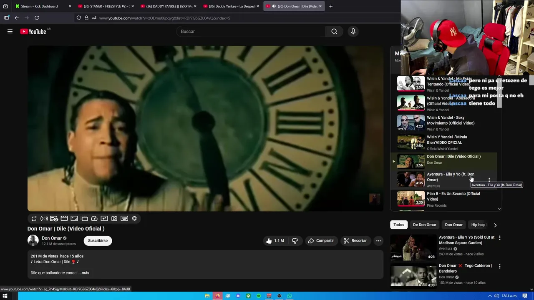Open more actions menu next to Recortar
Viewport: 534px width, 300px height.
pyautogui.click(x=378, y=240)
